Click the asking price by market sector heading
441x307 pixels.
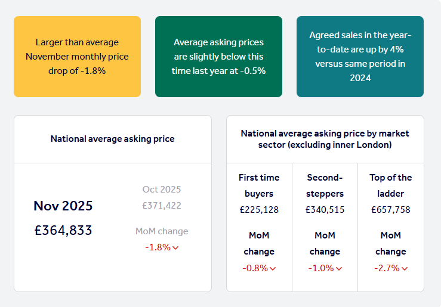click(x=325, y=139)
